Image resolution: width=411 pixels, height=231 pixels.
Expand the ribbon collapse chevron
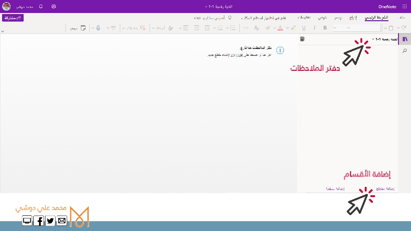(x=2, y=31)
